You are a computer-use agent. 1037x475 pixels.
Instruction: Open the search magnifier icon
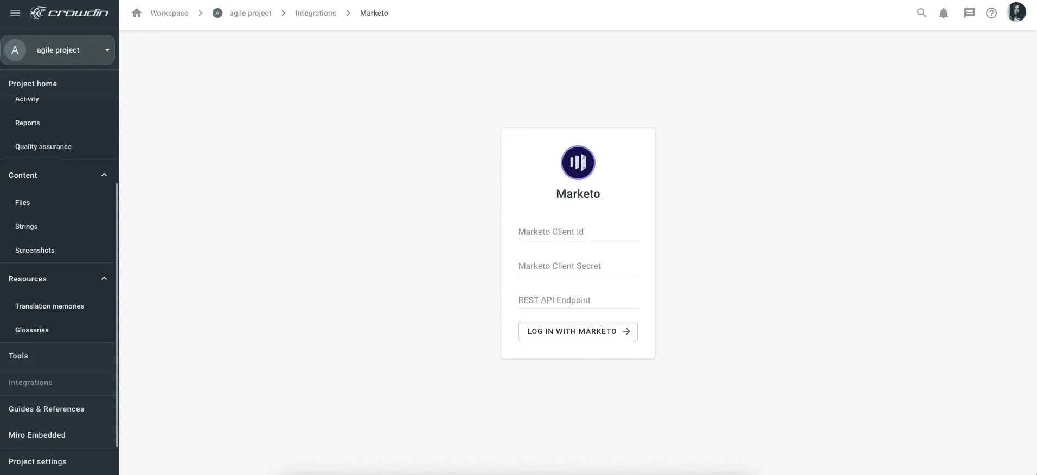click(921, 13)
